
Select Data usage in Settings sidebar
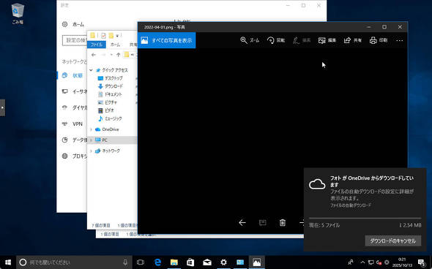coord(75,140)
